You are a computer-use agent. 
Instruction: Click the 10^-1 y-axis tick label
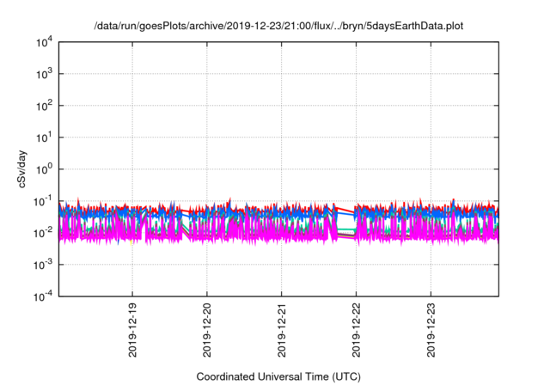coord(44,201)
